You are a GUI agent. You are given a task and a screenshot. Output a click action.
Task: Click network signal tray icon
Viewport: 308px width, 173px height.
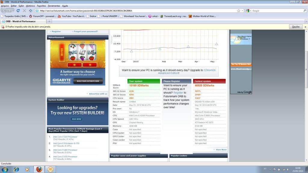point(283,169)
